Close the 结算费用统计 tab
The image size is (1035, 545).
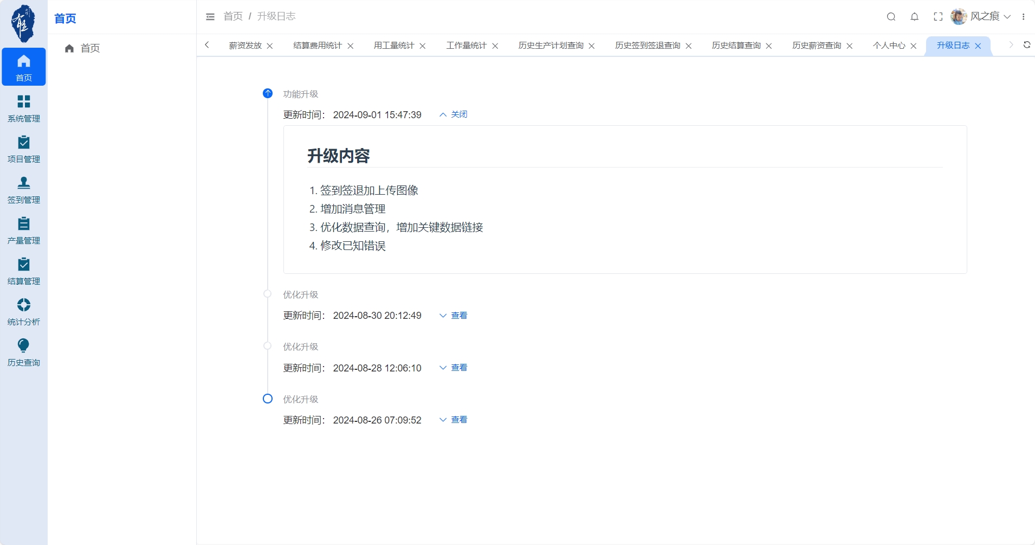[351, 46]
